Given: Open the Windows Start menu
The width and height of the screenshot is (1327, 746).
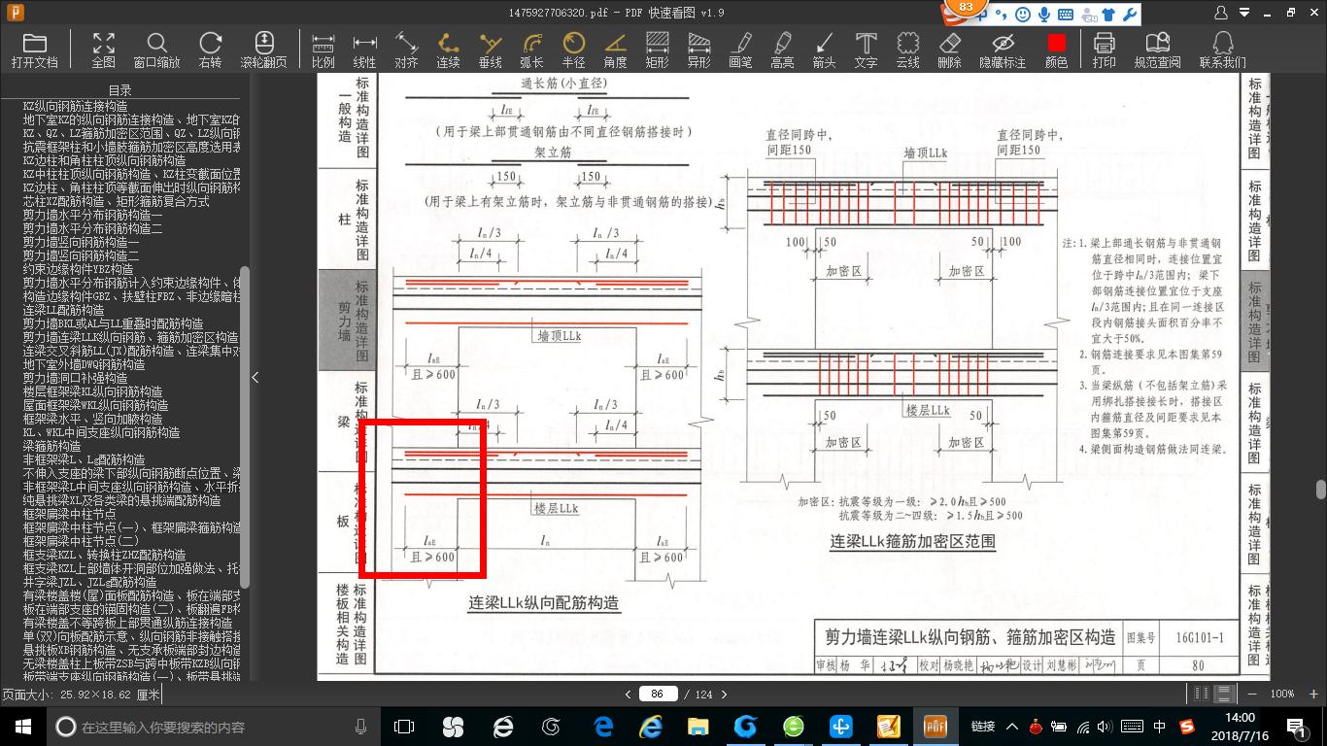Looking at the screenshot, I should coord(22,726).
